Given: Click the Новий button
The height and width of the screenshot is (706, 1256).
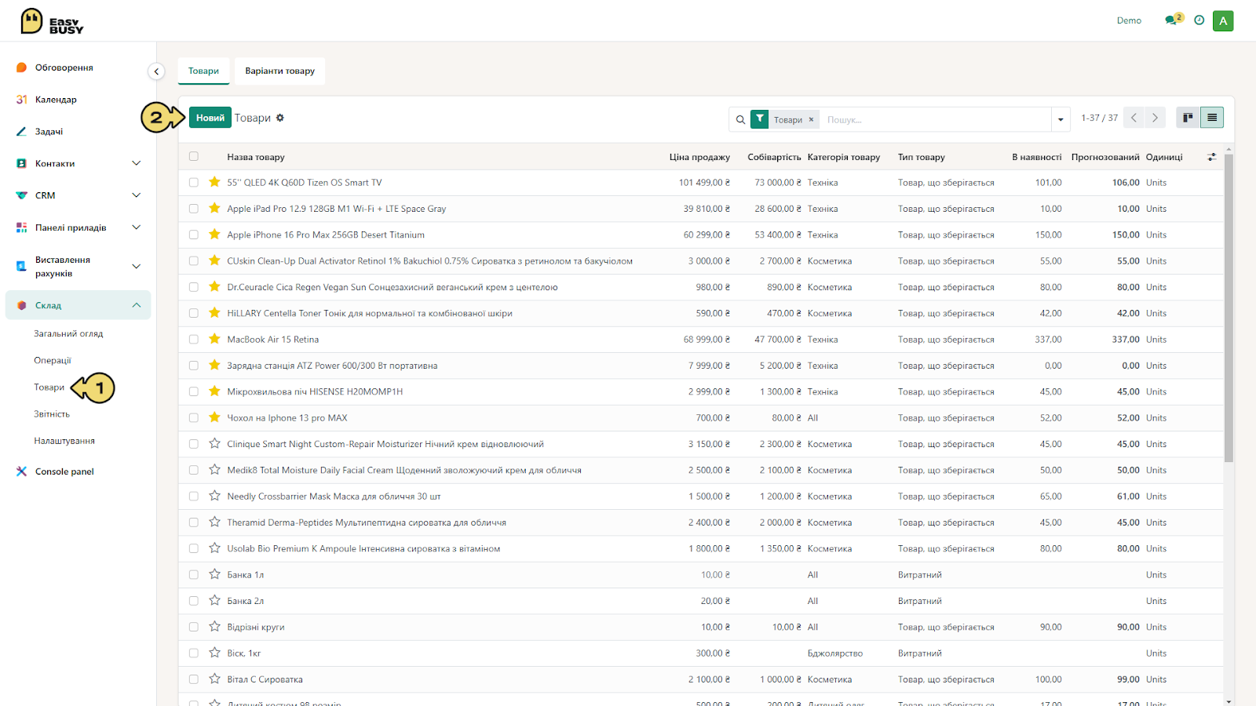Looking at the screenshot, I should click(210, 118).
